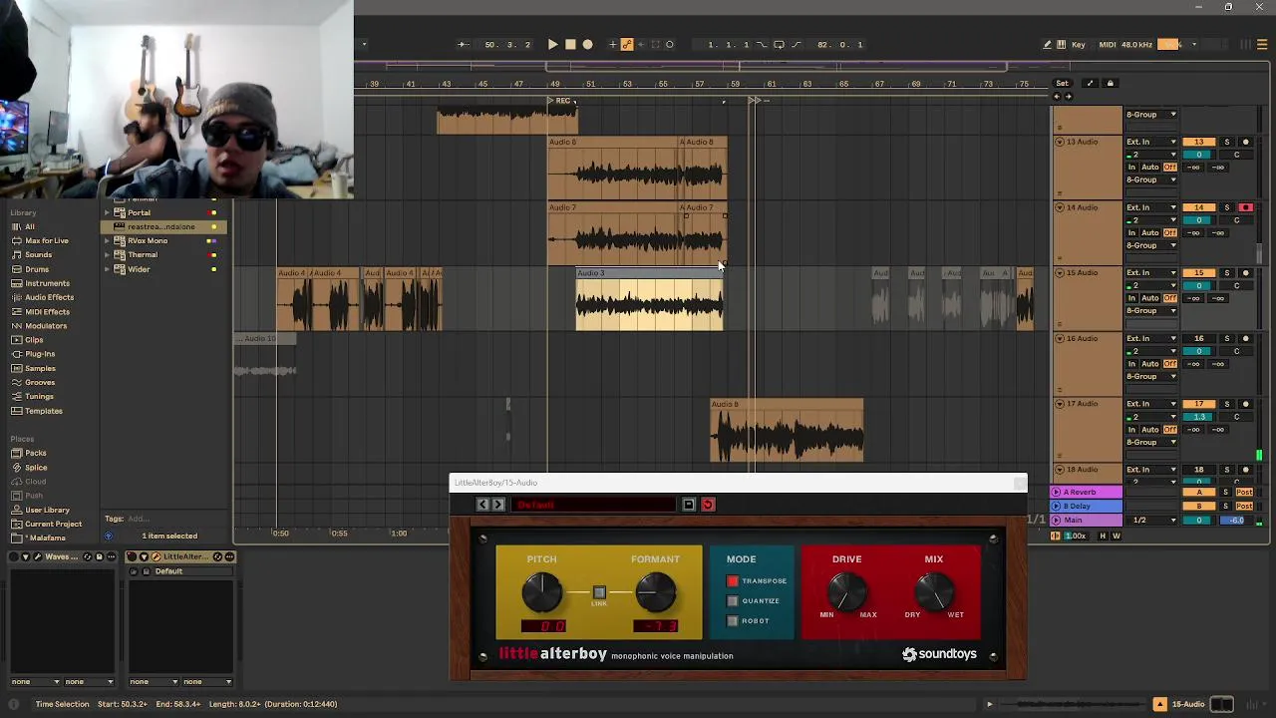Toggle the pitch-formant Link switch
This screenshot has width=1276, height=718.
[599, 592]
